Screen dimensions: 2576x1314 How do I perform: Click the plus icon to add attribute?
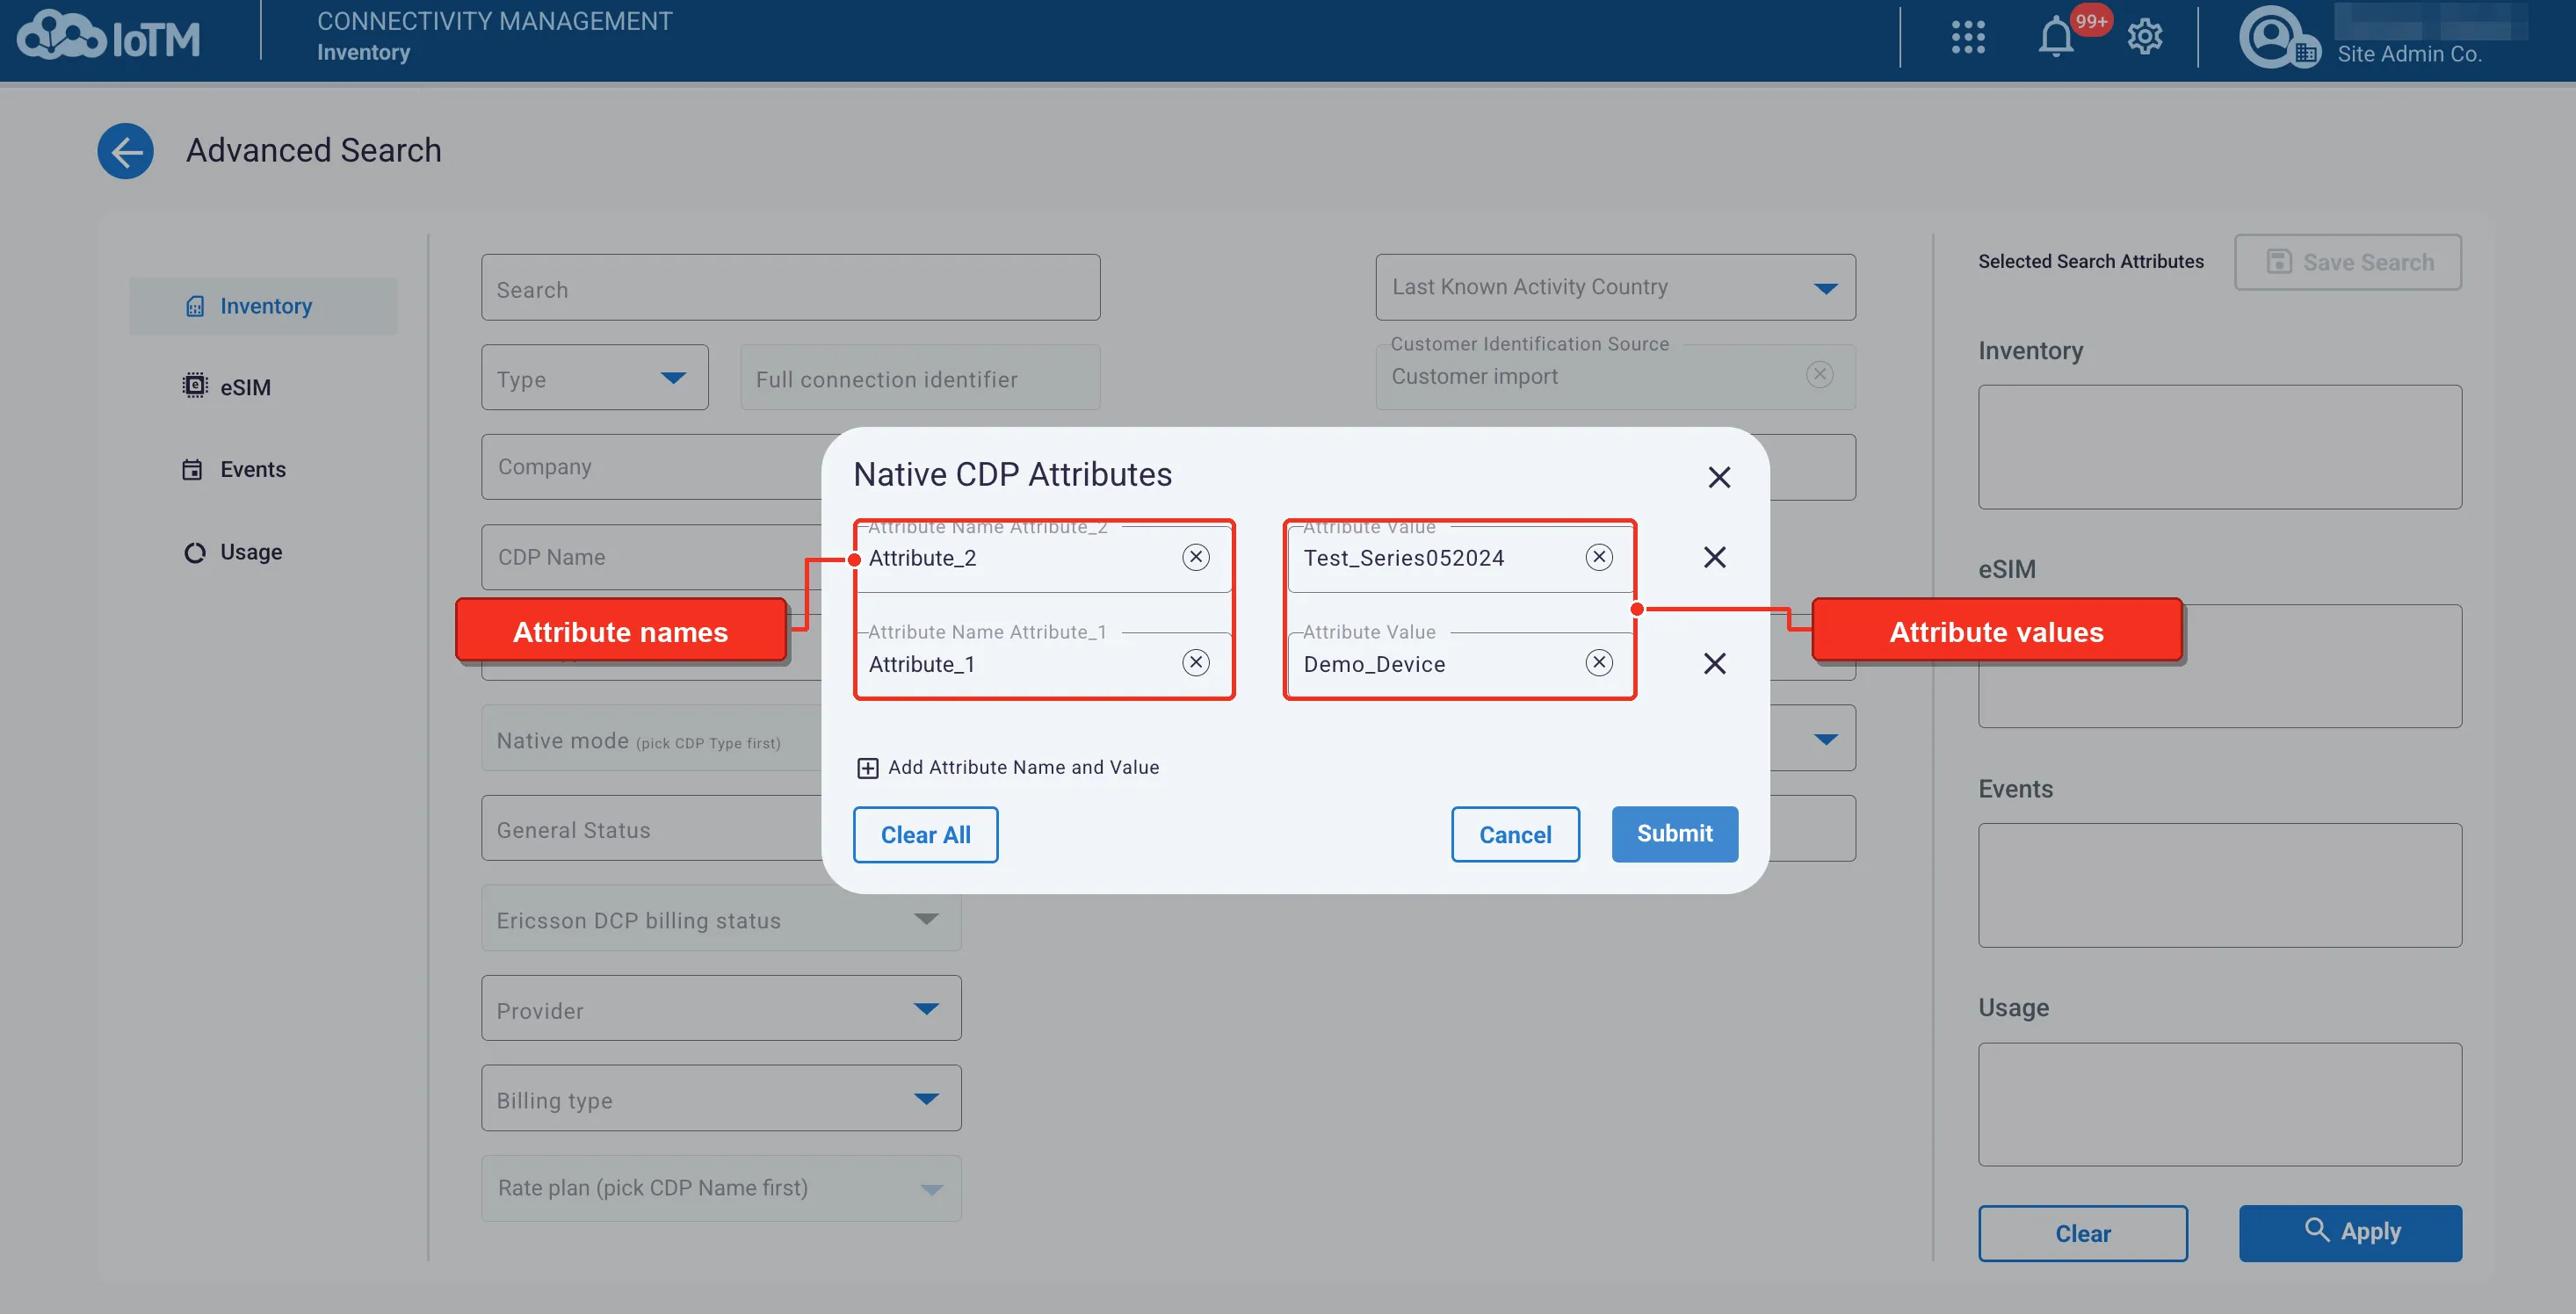(867, 768)
